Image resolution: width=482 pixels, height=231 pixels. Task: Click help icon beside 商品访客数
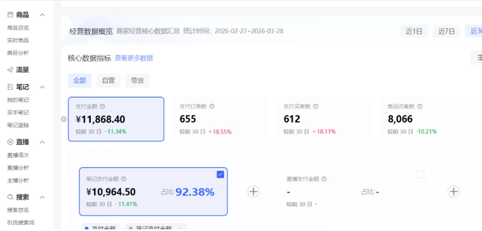(420, 106)
